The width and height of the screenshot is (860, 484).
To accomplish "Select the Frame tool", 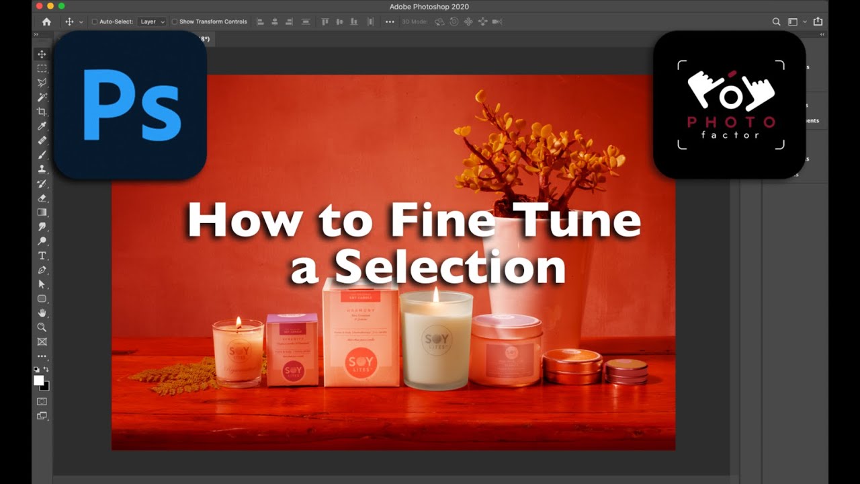I will [x=42, y=342].
